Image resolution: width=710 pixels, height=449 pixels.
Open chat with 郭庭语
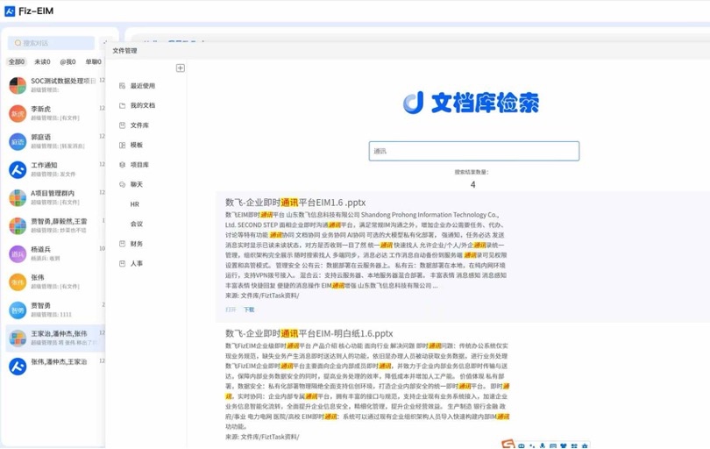click(56, 141)
